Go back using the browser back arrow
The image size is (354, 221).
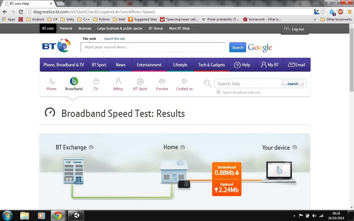pyautogui.click(x=5, y=12)
